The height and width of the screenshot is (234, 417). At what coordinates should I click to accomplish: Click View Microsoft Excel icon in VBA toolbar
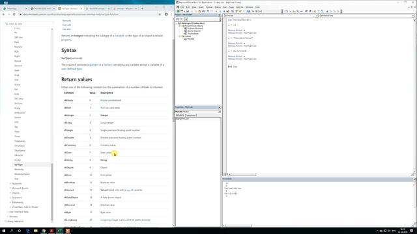click(178, 12)
